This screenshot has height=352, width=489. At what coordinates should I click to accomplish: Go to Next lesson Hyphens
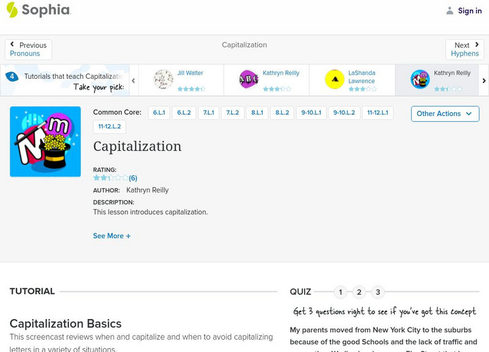click(x=465, y=50)
